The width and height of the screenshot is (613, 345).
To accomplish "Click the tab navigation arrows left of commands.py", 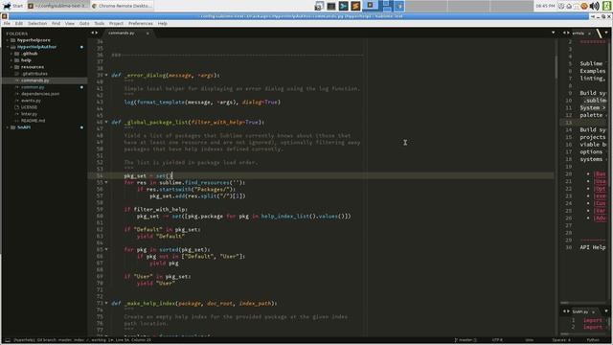I will 94,33.
